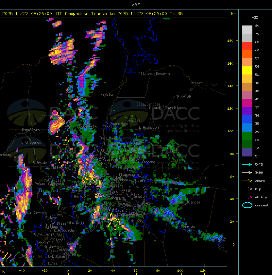
Task: Click the Composite Tracks timestamp header line
Action: point(93,14)
